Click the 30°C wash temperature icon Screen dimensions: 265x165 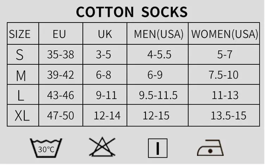coord(46,148)
